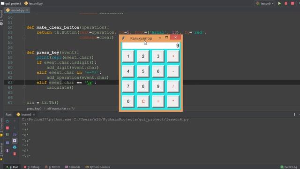Click the calculator button 3
The height and width of the screenshot is (169, 300).
(158, 56)
